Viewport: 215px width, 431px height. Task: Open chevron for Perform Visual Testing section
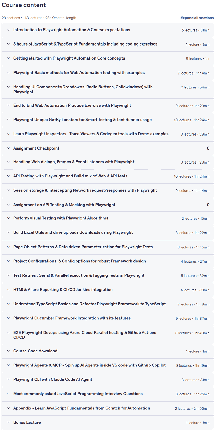pyautogui.click(x=8, y=218)
